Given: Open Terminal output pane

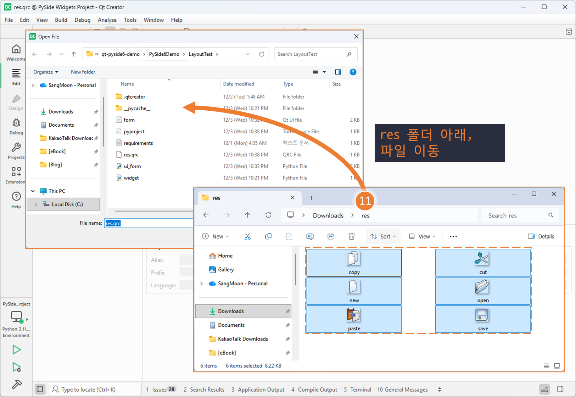Looking at the screenshot, I should [358, 390].
